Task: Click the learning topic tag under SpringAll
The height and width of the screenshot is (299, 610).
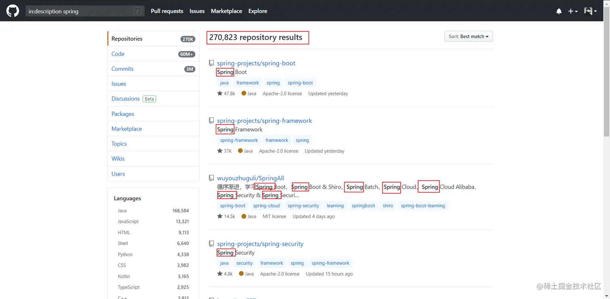Action: [335, 206]
